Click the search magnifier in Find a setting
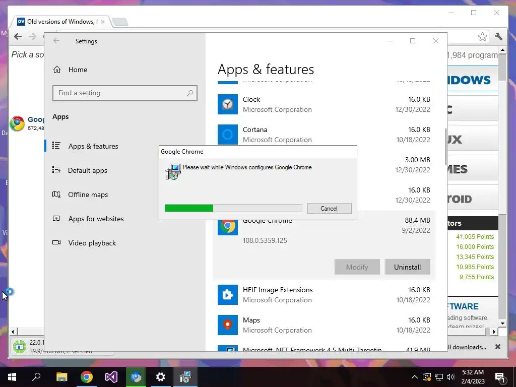Image resolution: width=516 pixels, height=387 pixels. [x=190, y=93]
